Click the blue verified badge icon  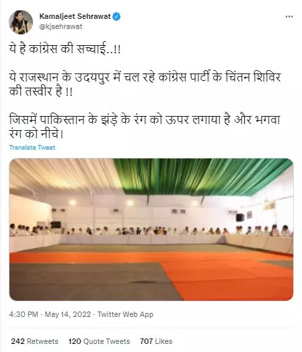click(116, 16)
